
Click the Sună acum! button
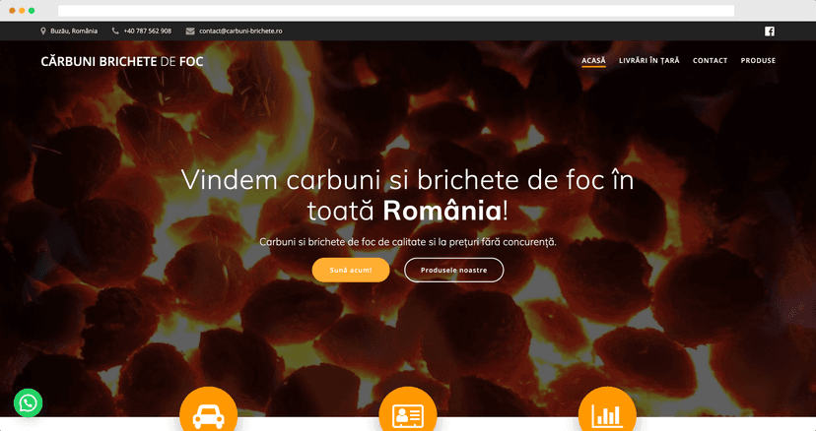click(351, 271)
